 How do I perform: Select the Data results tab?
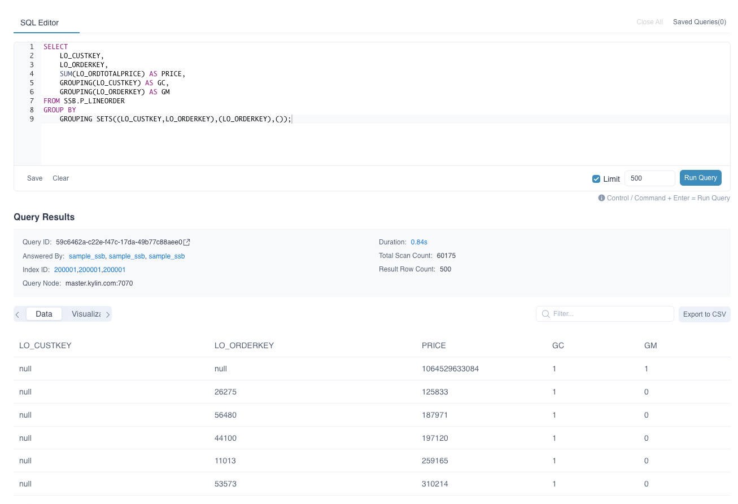44,314
